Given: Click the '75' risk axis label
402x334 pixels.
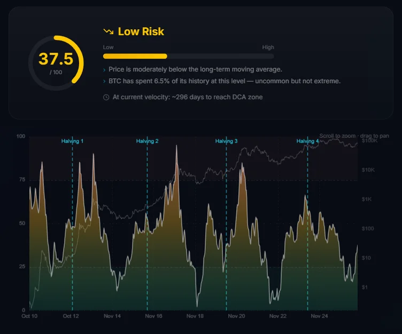Looking at the screenshot, I should [22, 180].
